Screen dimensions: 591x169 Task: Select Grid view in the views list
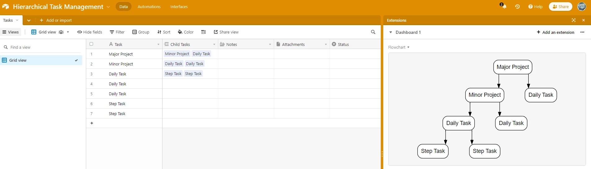41,60
